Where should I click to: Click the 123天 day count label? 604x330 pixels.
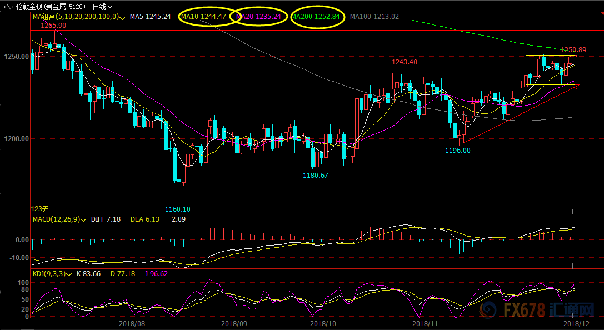point(40,209)
